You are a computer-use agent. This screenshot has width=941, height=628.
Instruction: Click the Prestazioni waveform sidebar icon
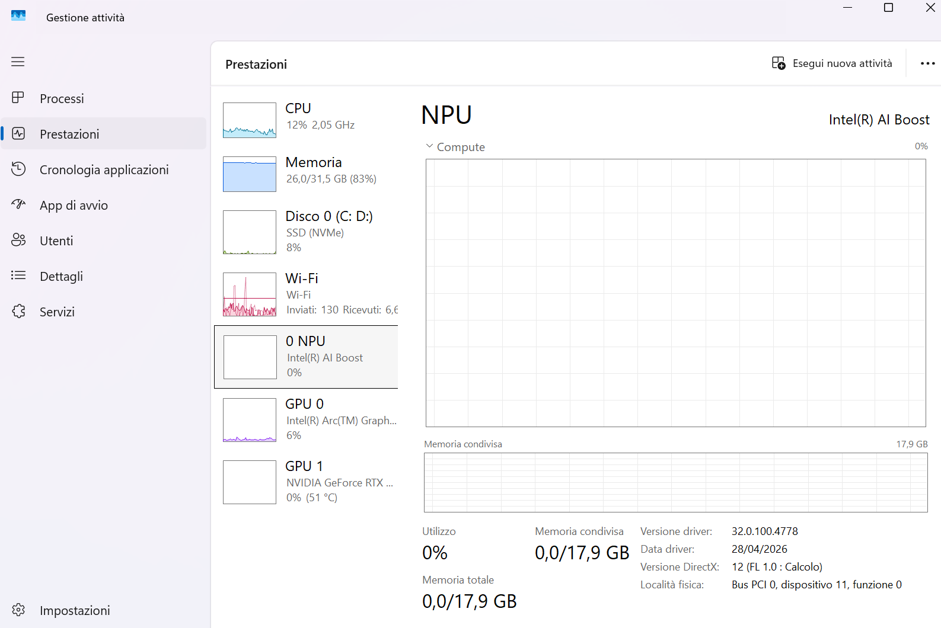coord(18,133)
